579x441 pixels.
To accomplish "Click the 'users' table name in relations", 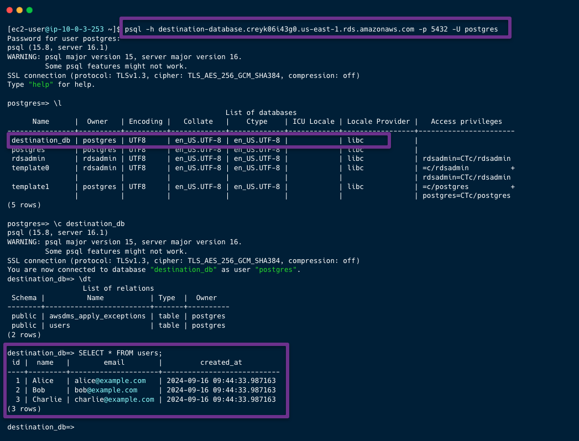I will (60, 326).
